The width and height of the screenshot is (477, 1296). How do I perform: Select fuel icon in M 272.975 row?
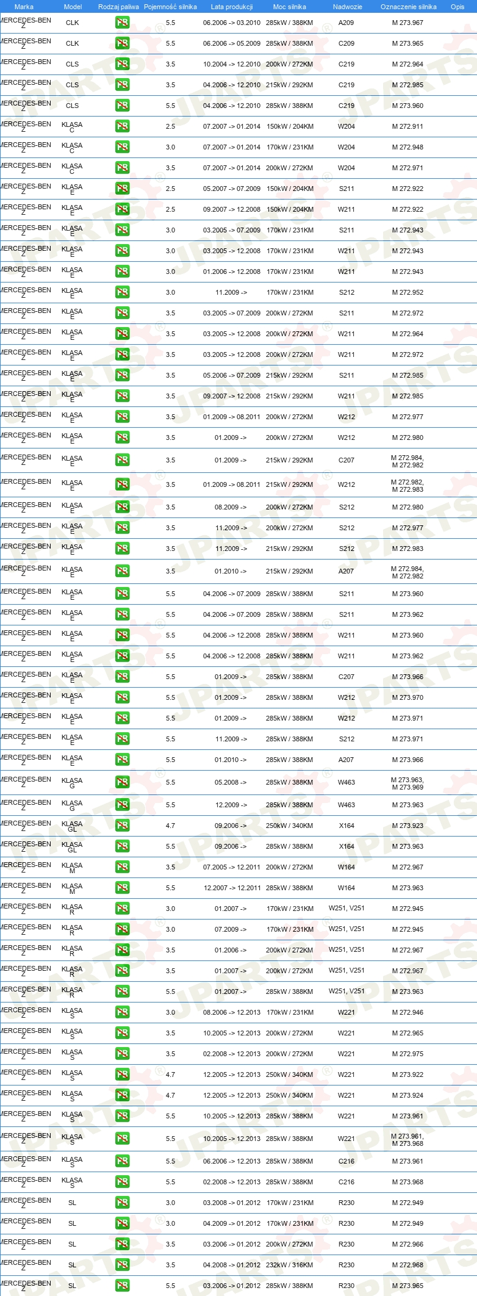click(x=122, y=1054)
